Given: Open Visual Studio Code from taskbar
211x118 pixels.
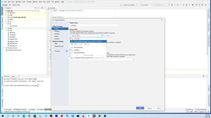Looking at the screenshot, I should 73,116.
